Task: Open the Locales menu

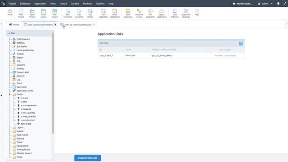Action: tap(75, 4)
